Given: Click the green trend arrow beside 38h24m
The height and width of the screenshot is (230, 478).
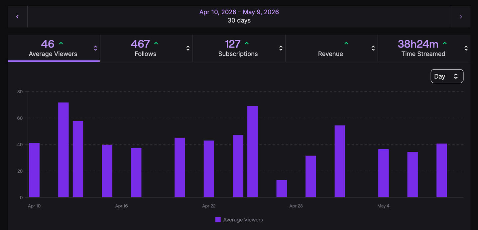Looking at the screenshot, I should tap(445, 43).
